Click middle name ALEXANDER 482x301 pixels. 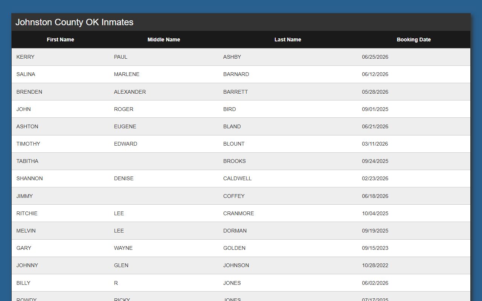pos(130,92)
